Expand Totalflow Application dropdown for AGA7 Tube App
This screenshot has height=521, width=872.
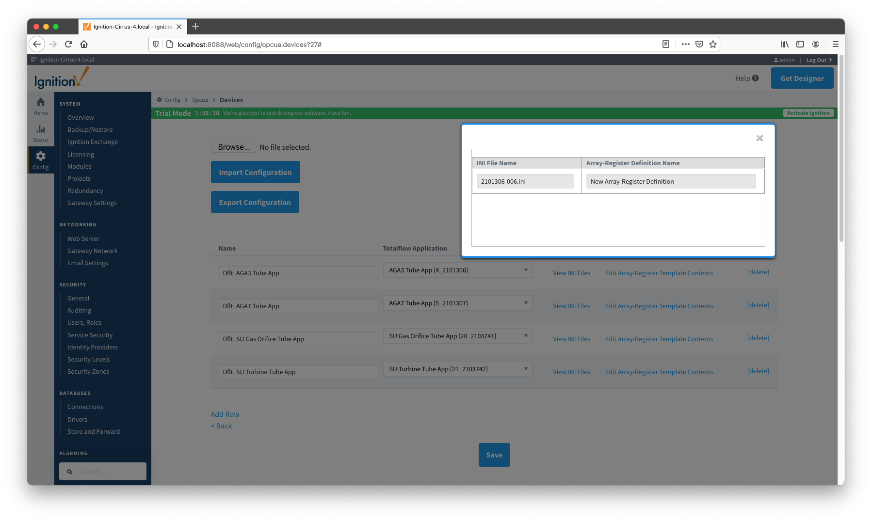click(x=457, y=303)
